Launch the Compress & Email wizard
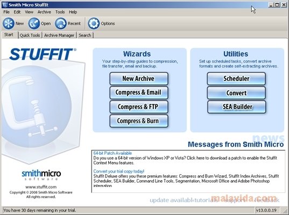The height and width of the screenshot is (215, 289). click(139, 92)
